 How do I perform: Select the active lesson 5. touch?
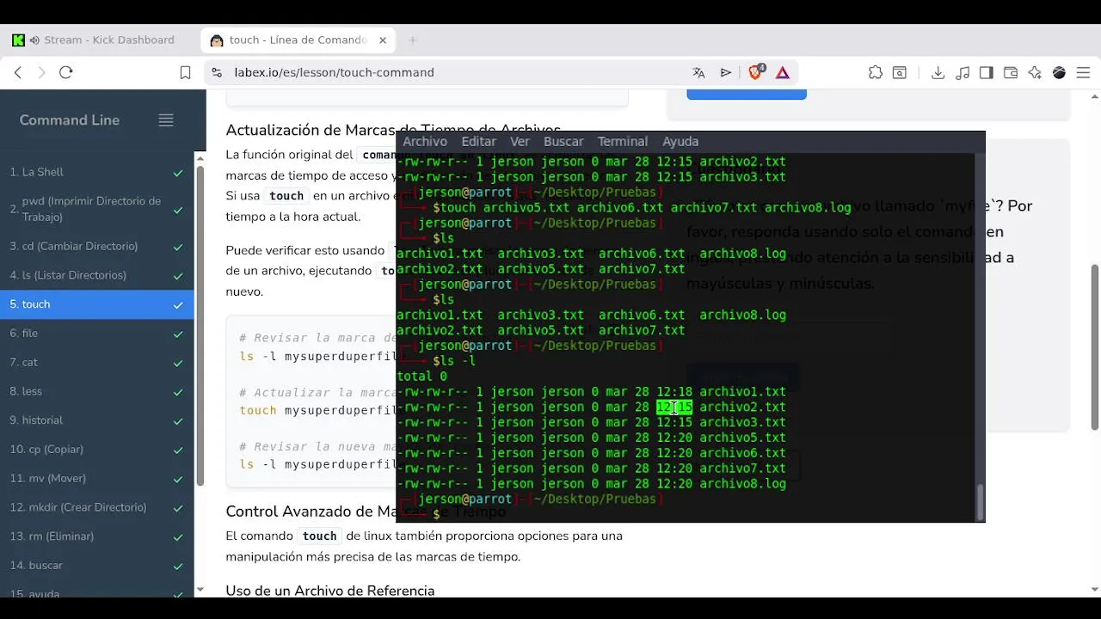96,304
